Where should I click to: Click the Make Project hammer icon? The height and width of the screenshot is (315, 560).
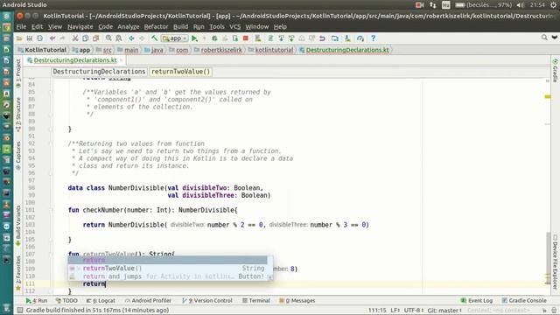click(x=154, y=38)
